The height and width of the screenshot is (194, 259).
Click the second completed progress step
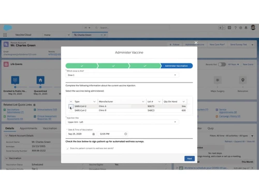(113, 66)
